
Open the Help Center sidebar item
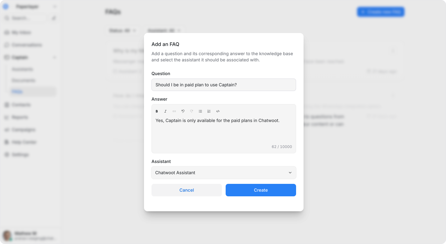(24, 142)
